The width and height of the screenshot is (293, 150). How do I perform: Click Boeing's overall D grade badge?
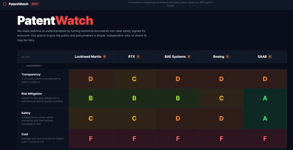[x=228, y=57]
